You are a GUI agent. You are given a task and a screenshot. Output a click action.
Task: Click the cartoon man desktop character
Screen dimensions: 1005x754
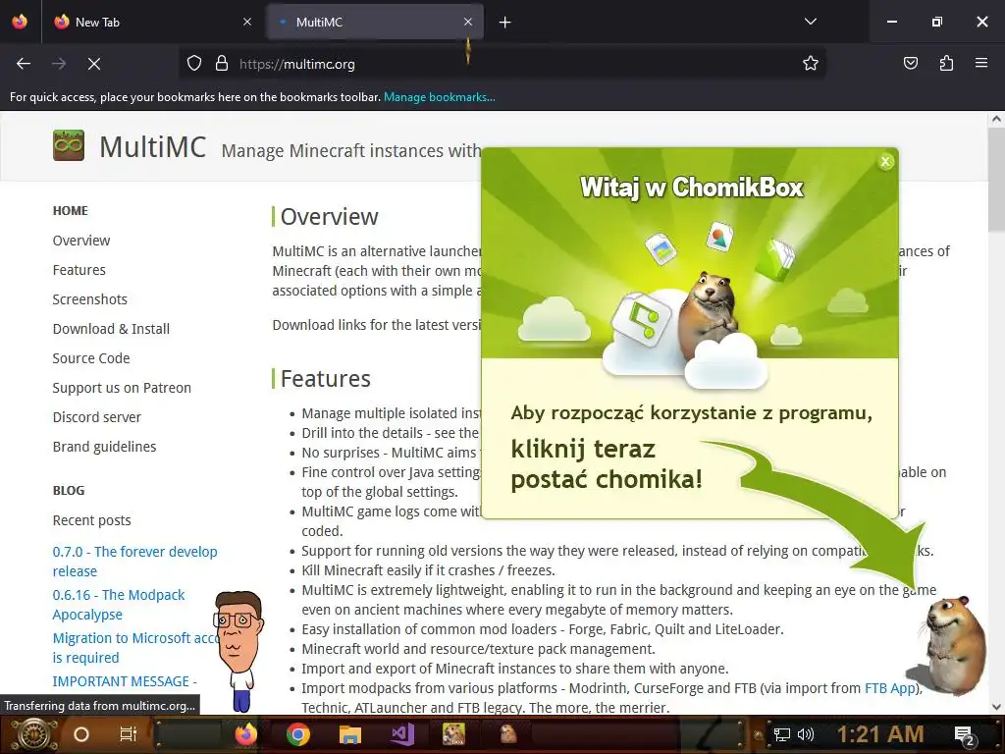coord(239,651)
